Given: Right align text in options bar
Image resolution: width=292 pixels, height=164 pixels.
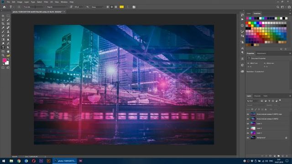Looking at the screenshot, I should [x=116, y=7].
